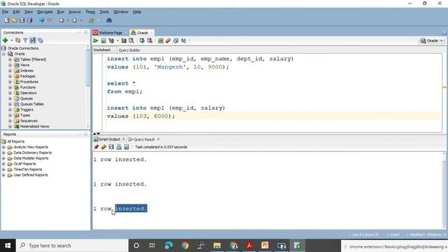This screenshot has height=252, width=448.
Task: Select User Defined Reports in Reports panel
Action: click(x=31, y=175)
